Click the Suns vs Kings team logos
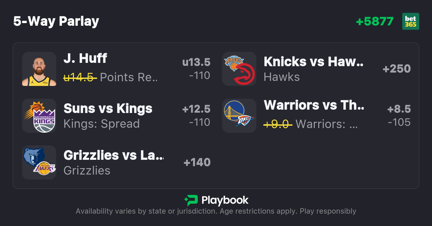This screenshot has width=432, height=226. coord(39,116)
